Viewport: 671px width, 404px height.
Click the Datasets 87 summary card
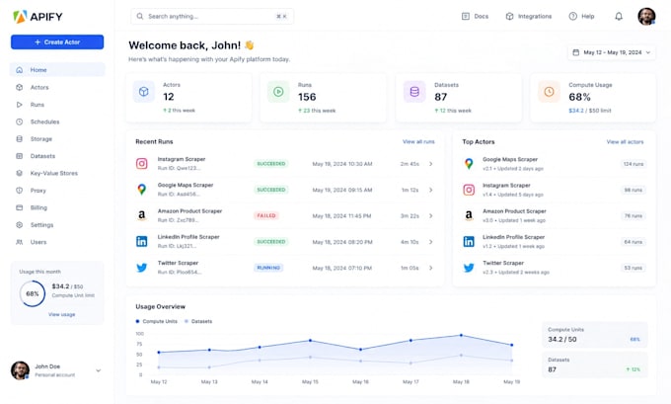click(x=594, y=365)
